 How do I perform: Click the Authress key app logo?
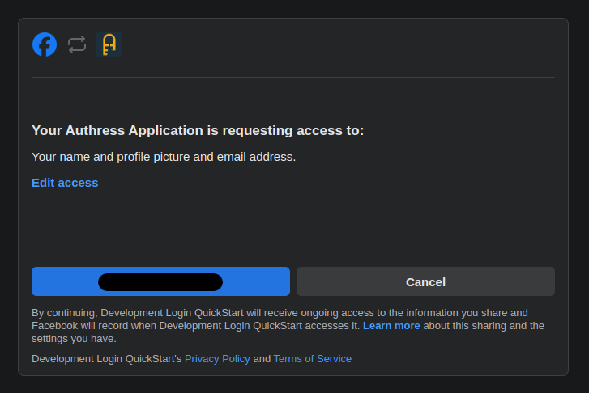[x=109, y=44]
